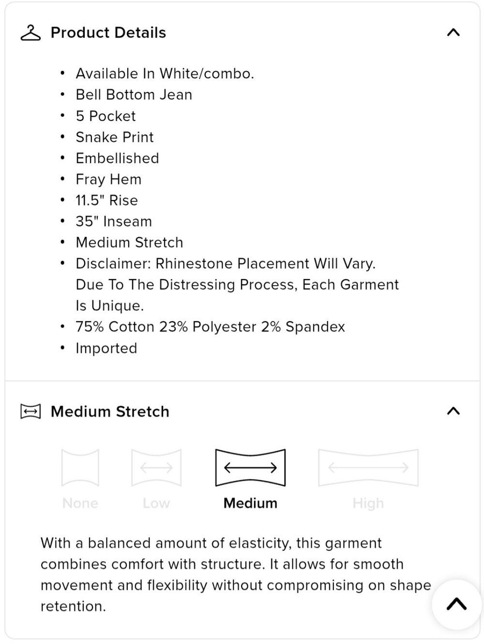Select the High stretch level icon
The width and height of the screenshot is (484, 644).
point(368,467)
